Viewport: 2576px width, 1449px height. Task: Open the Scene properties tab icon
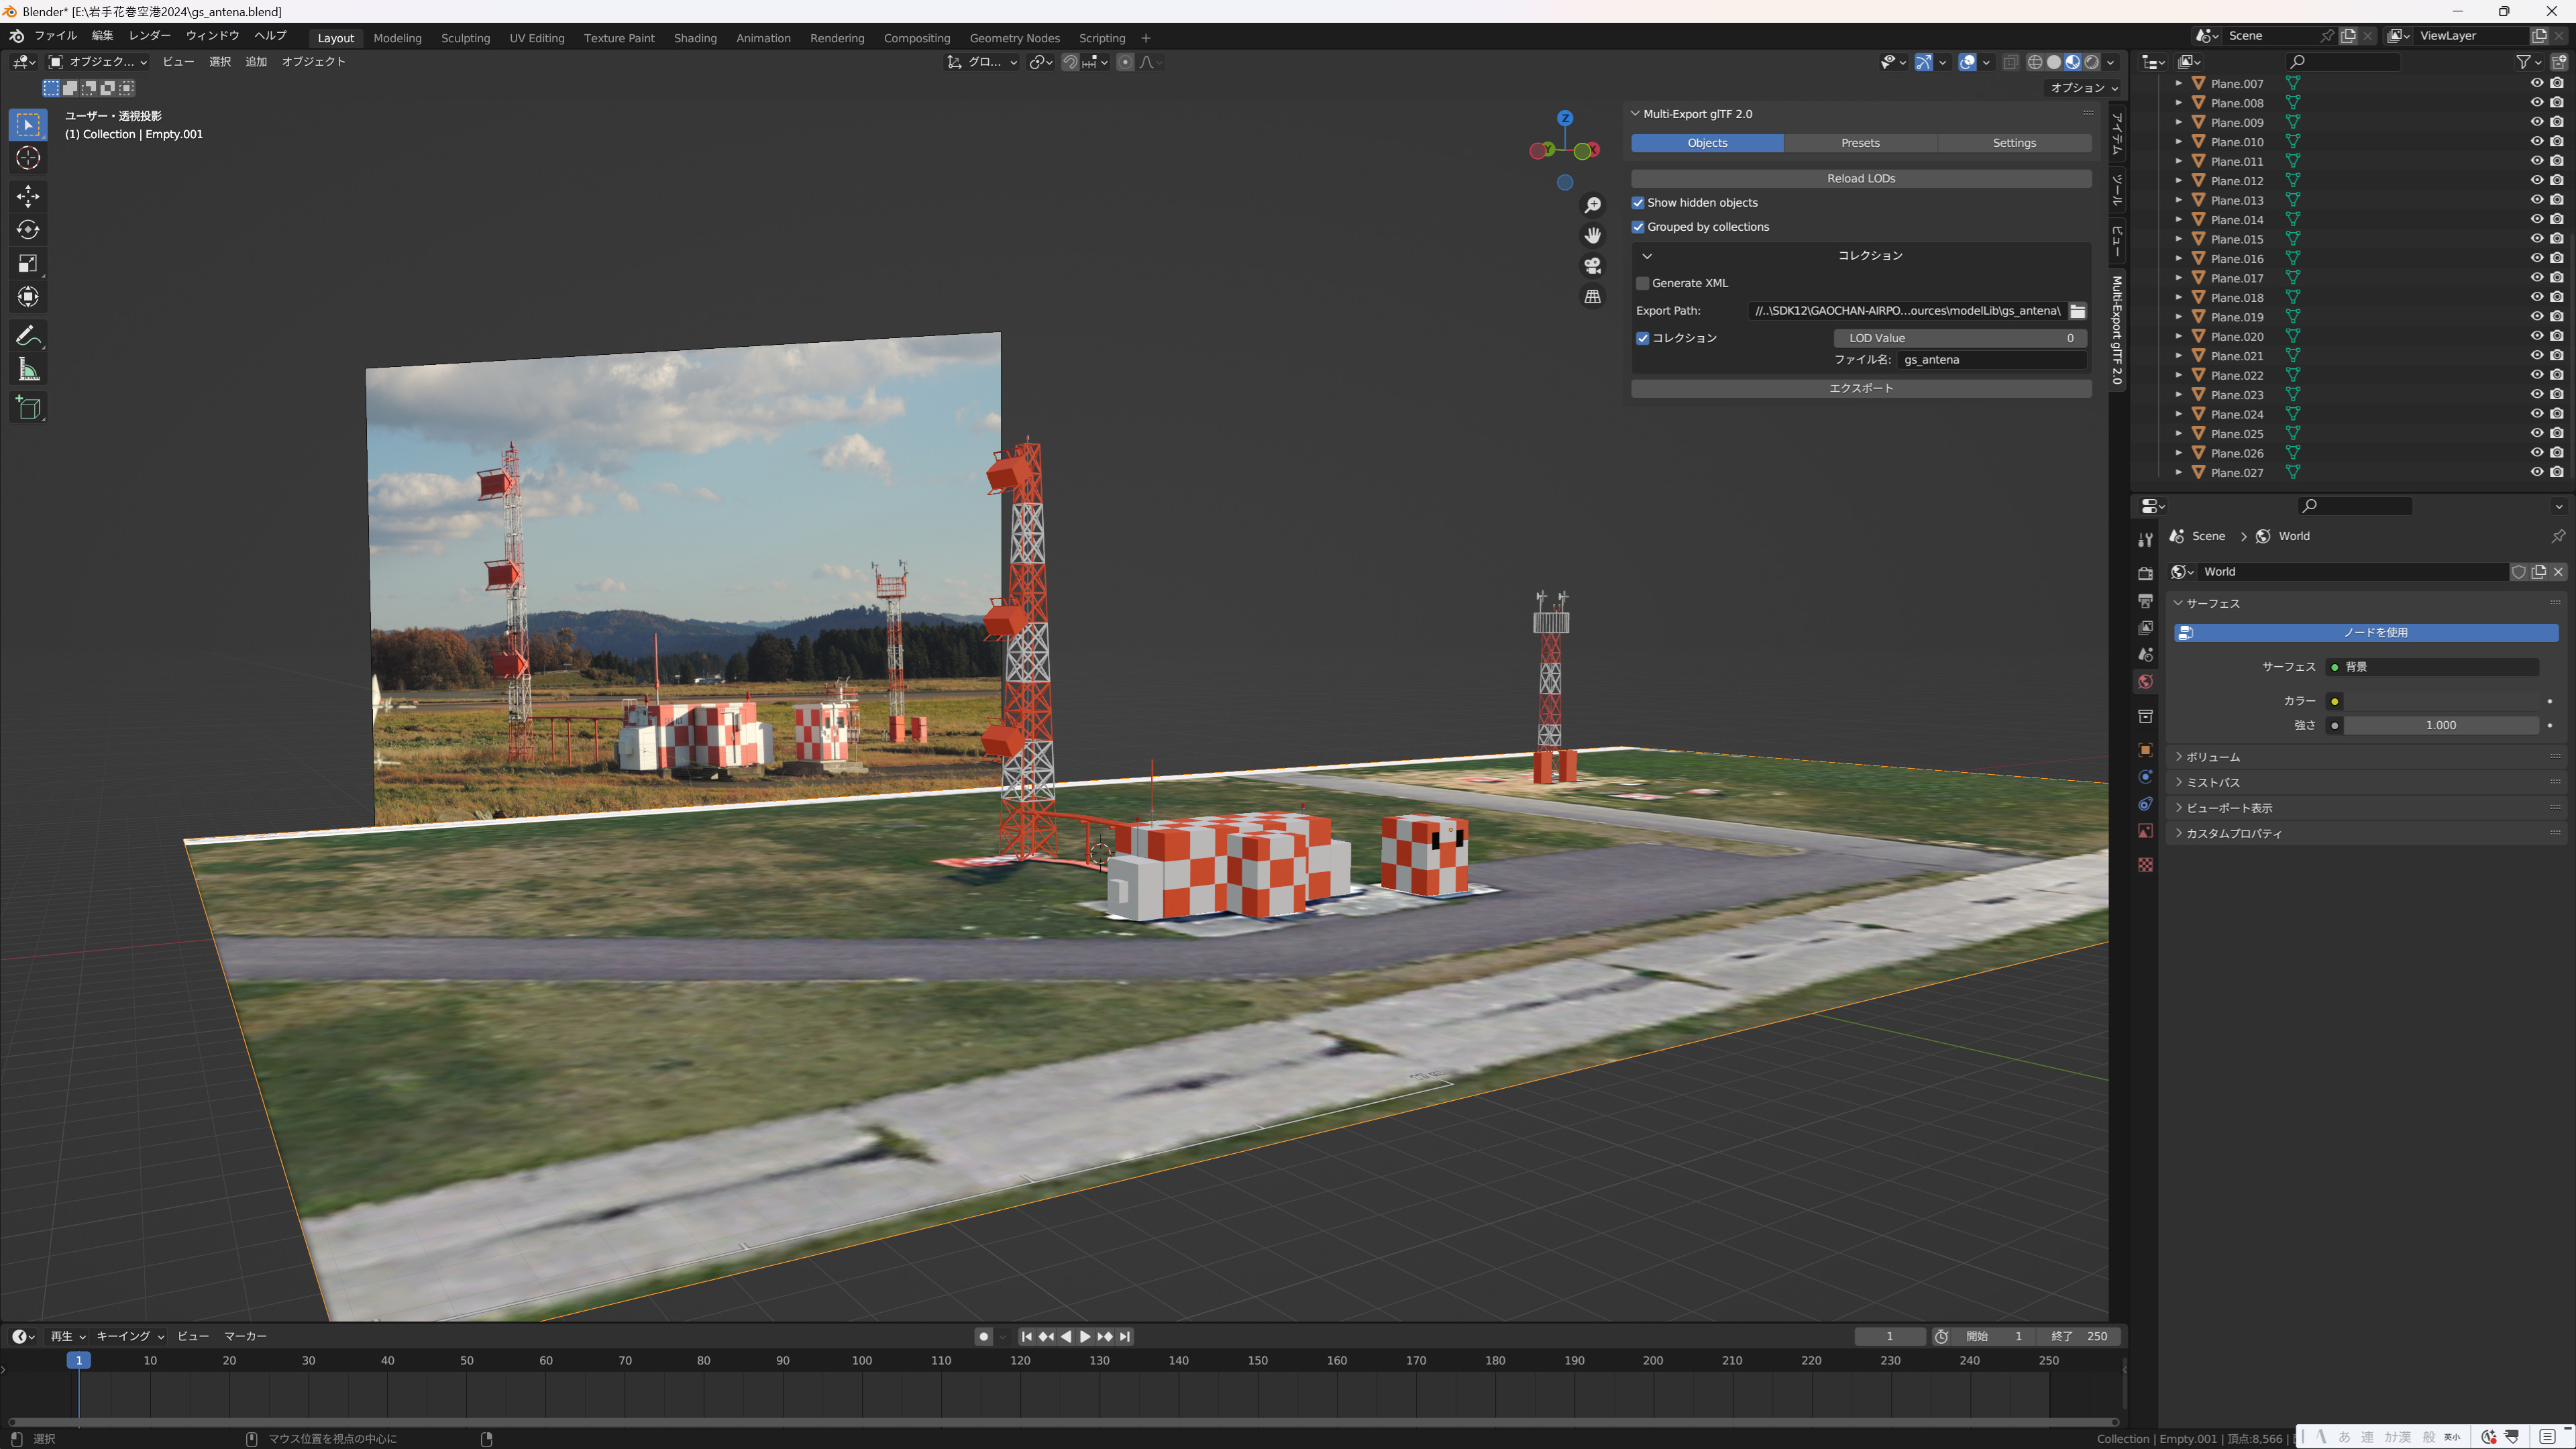[2145, 654]
